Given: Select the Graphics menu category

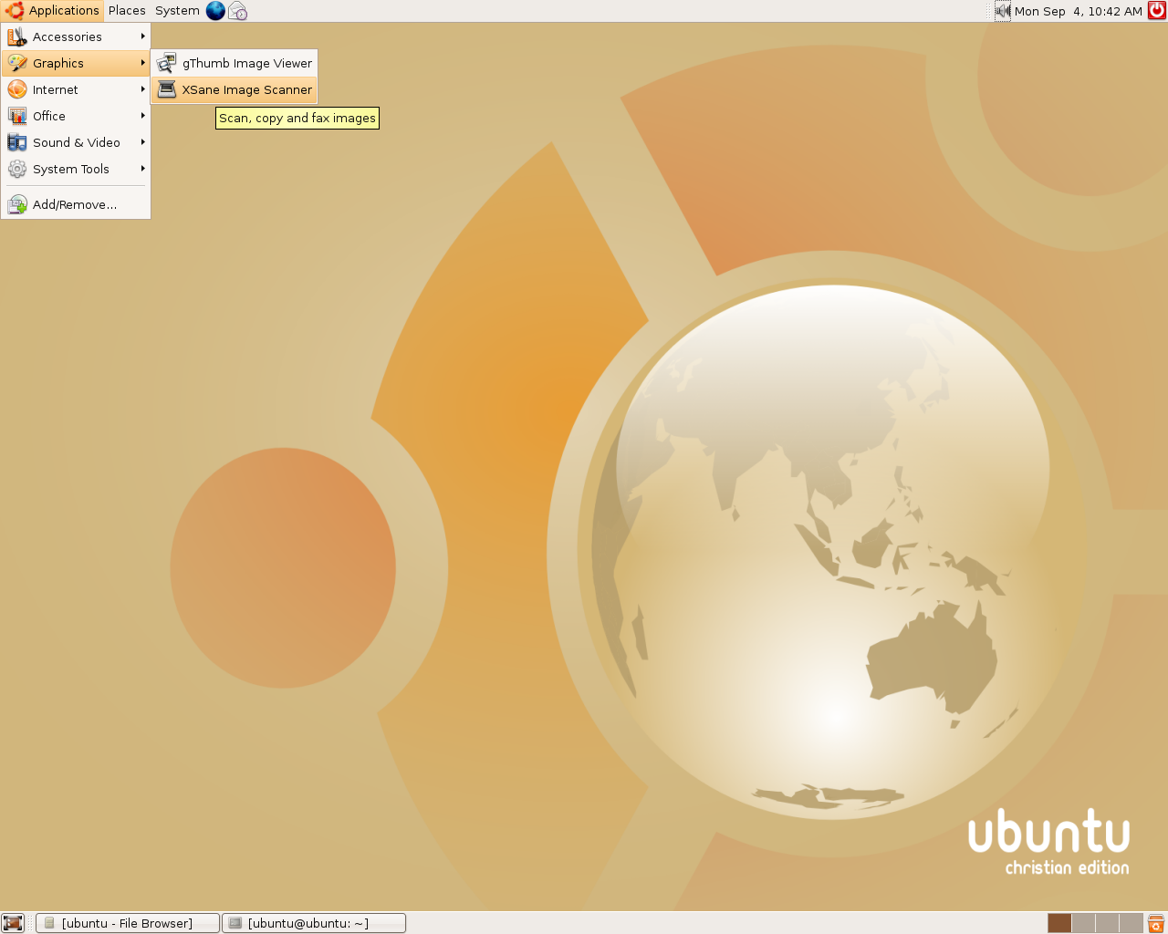Looking at the screenshot, I should tap(76, 63).
